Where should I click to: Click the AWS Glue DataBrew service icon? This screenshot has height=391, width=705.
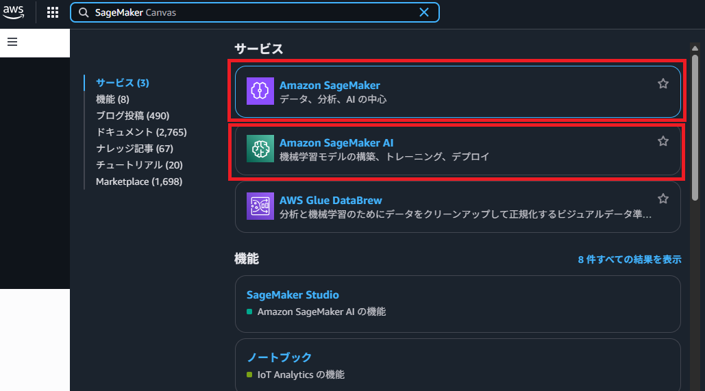(x=260, y=207)
